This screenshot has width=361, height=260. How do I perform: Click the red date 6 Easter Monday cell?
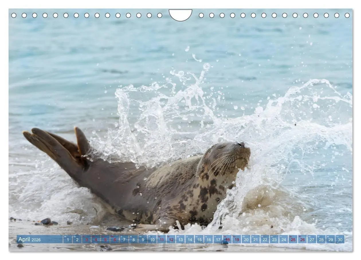(115, 240)
